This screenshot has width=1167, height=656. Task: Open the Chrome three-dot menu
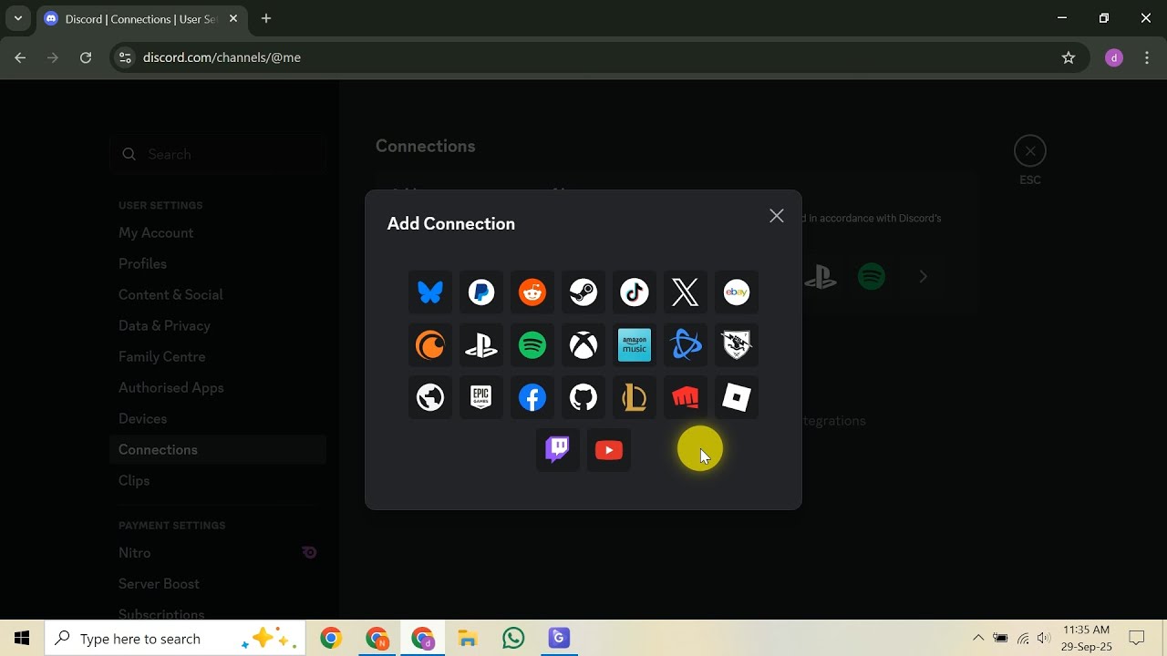point(1147,57)
